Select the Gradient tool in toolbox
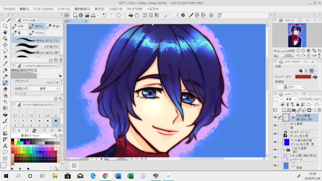This screenshot has width=322, height=181. point(5,133)
